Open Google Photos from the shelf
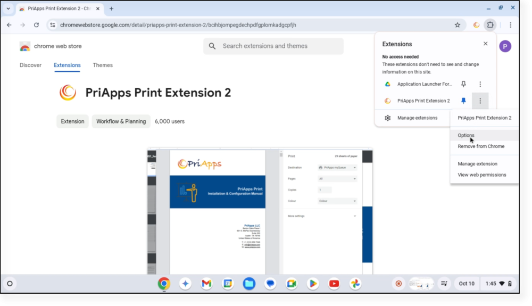Image resolution: width=532 pixels, height=306 pixels. [355, 284]
